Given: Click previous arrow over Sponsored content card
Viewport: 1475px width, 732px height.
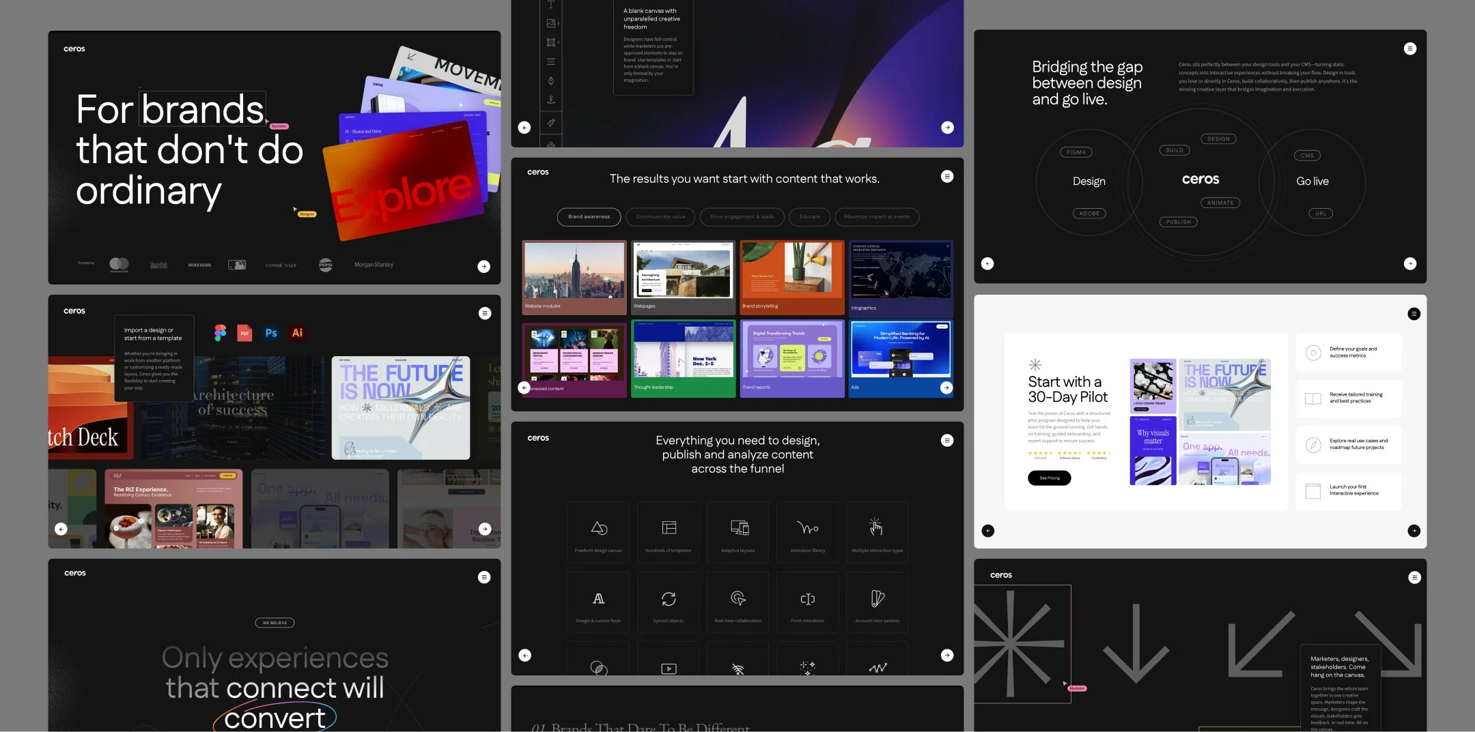Looking at the screenshot, I should [x=524, y=387].
